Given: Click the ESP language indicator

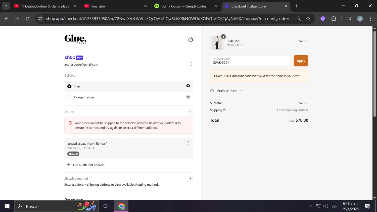Looking at the screenshot, I should 334,206.
